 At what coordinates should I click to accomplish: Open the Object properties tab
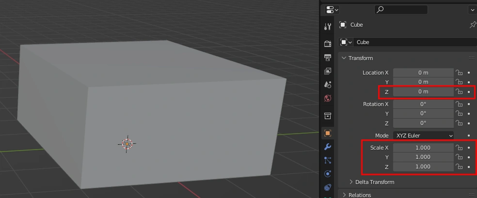[x=328, y=133]
